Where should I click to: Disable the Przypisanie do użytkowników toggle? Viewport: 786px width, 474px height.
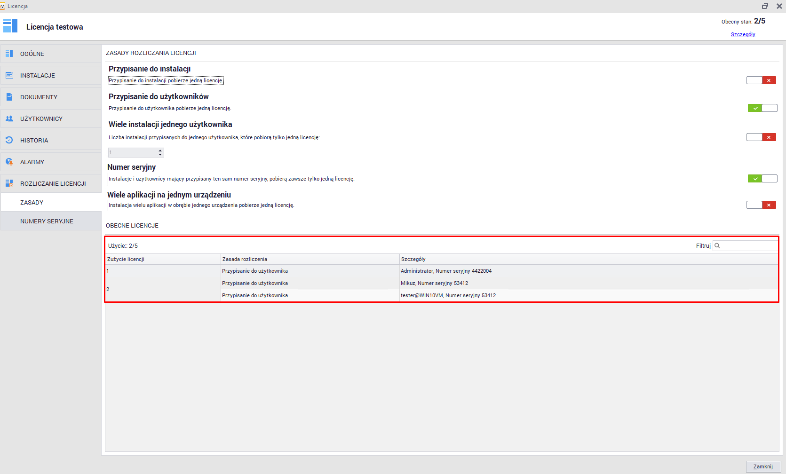click(x=762, y=108)
